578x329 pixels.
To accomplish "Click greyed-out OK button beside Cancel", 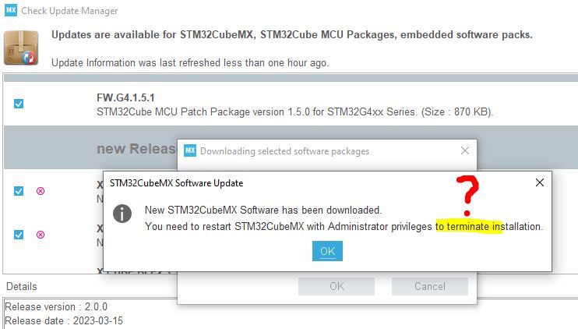I will pyautogui.click(x=337, y=286).
